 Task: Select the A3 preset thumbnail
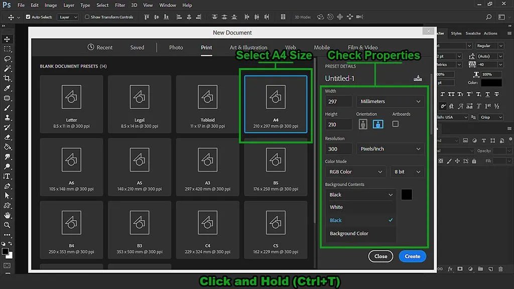point(207,167)
